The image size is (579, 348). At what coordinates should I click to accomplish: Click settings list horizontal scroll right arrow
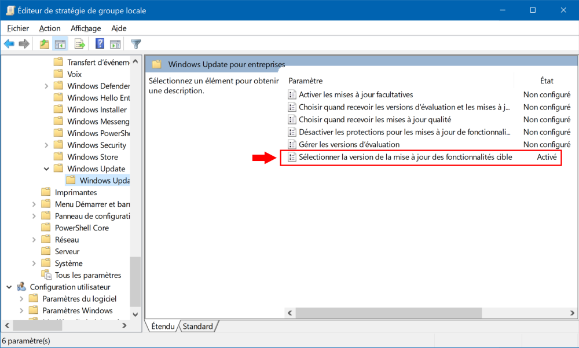573,313
